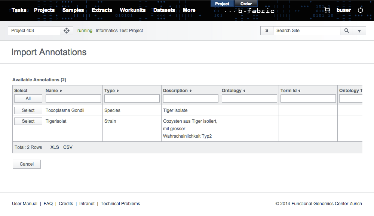The height and width of the screenshot is (216, 374).
Task: Click the Name filter input field
Action: [73, 98]
